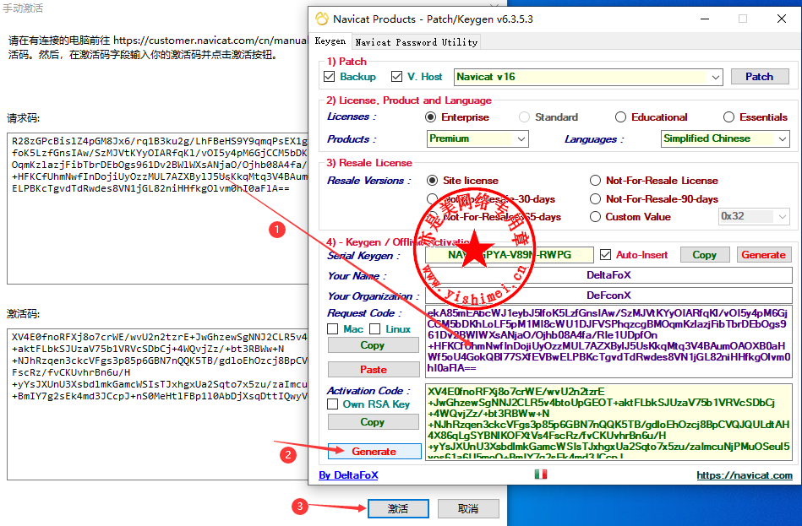Screen dimensions: 802x526
Task: Toggle the V. Host checkbox
Action: click(x=396, y=77)
